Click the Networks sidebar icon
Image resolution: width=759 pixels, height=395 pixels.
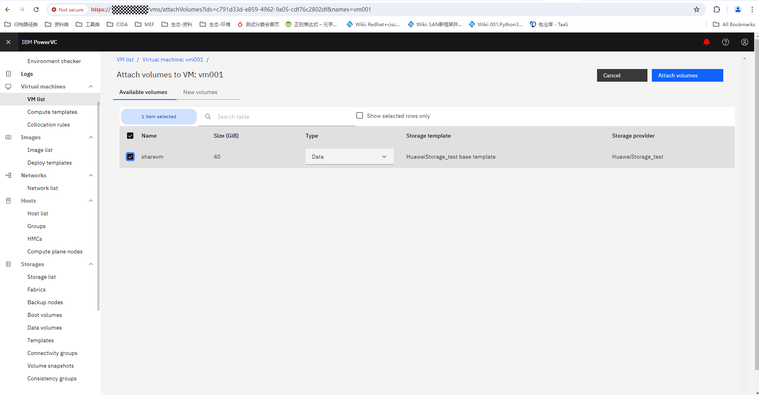point(8,175)
